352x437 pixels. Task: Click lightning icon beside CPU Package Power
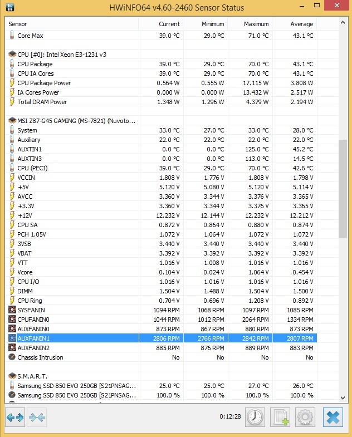12,83
